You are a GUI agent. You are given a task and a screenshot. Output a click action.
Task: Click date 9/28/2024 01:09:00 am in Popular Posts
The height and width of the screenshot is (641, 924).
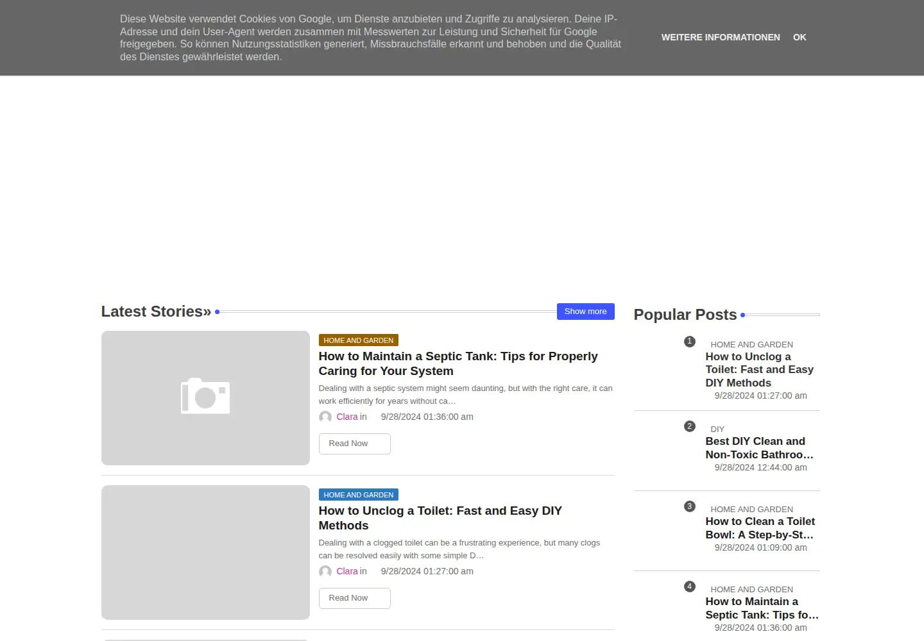click(761, 547)
